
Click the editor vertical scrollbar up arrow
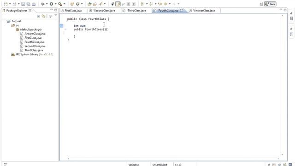[282, 16]
